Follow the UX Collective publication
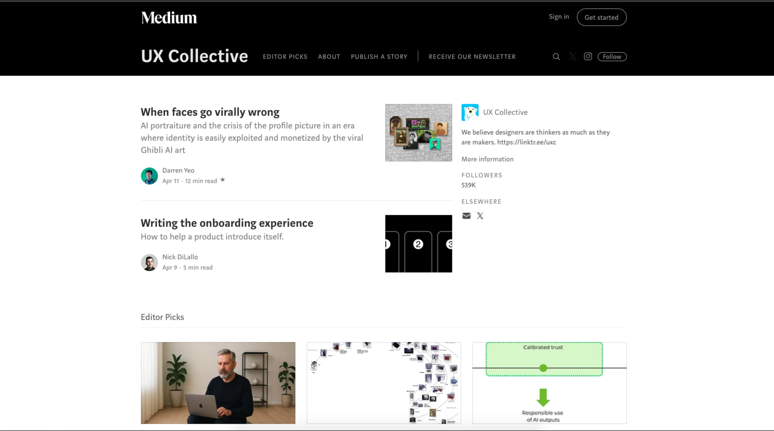774x431 pixels. point(612,56)
